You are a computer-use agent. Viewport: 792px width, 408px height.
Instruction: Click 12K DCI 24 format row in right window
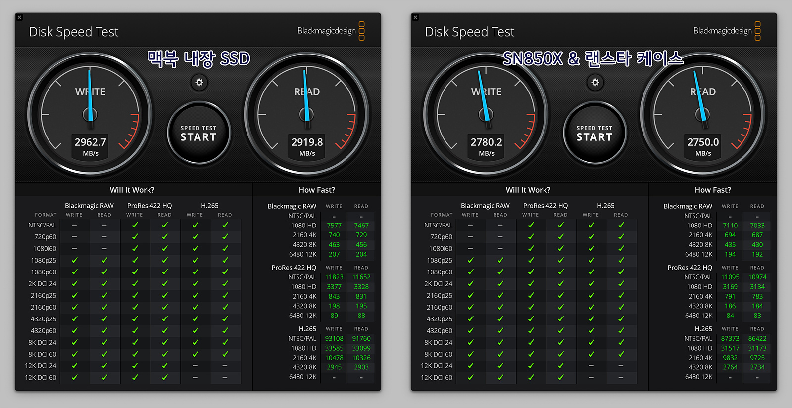pyautogui.click(x=528, y=366)
